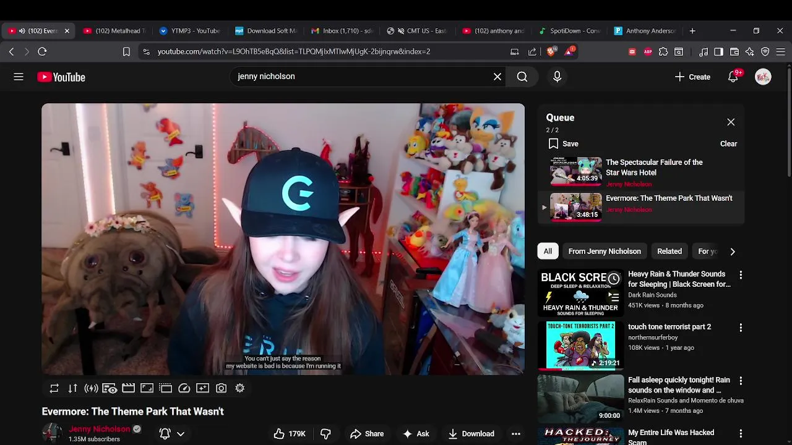Reload the current page
Image resolution: width=792 pixels, height=445 pixels.
[x=42, y=52]
